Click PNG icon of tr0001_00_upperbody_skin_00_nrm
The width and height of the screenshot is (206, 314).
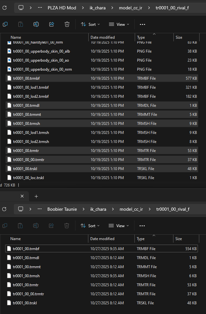pos(9,69)
